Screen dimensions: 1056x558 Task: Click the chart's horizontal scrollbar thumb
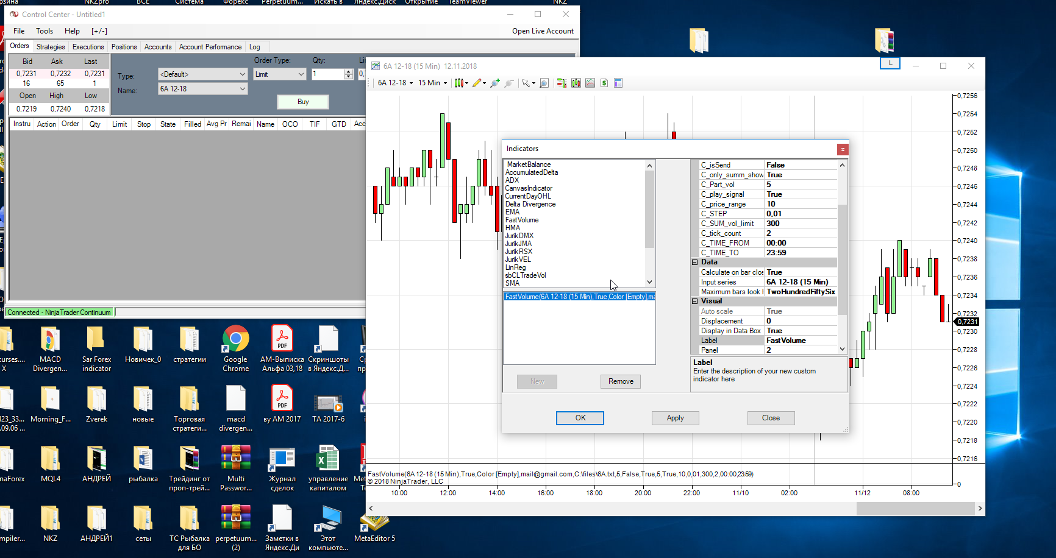[x=915, y=508]
